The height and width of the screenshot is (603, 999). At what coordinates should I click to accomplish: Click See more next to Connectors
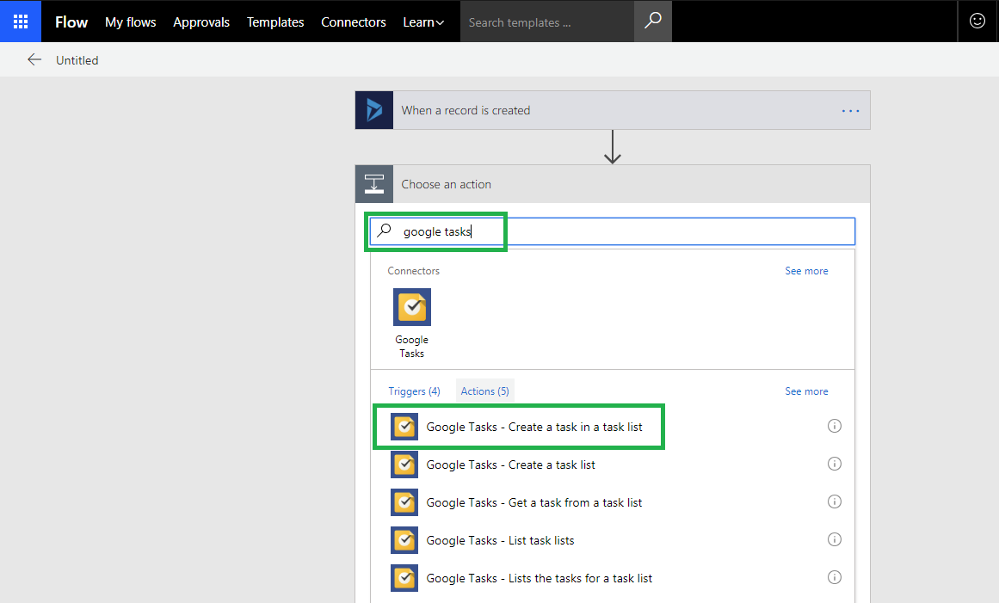coord(806,271)
